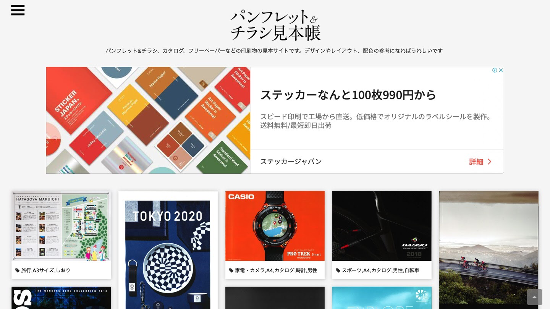The image size is (550, 309).
Task: Close the ad with the X icon
Action: pyautogui.click(x=501, y=70)
